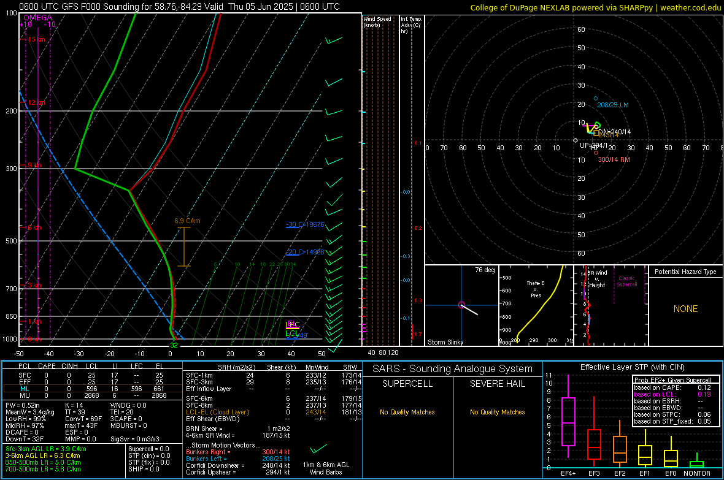The width and height of the screenshot is (724, 480).
Task: Click the SARS - Sounding Analogue System title
Action: (x=452, y=369)
